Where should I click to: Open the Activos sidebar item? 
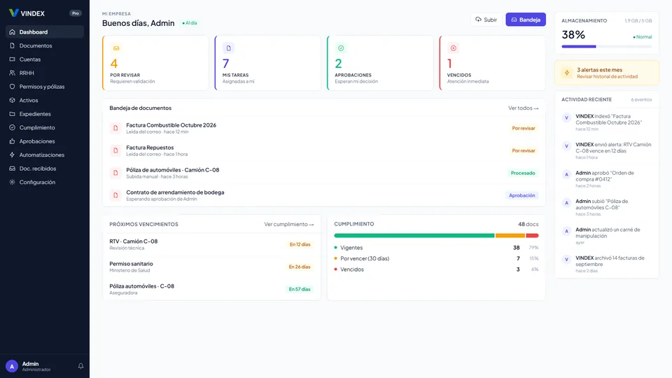[45, 100]
